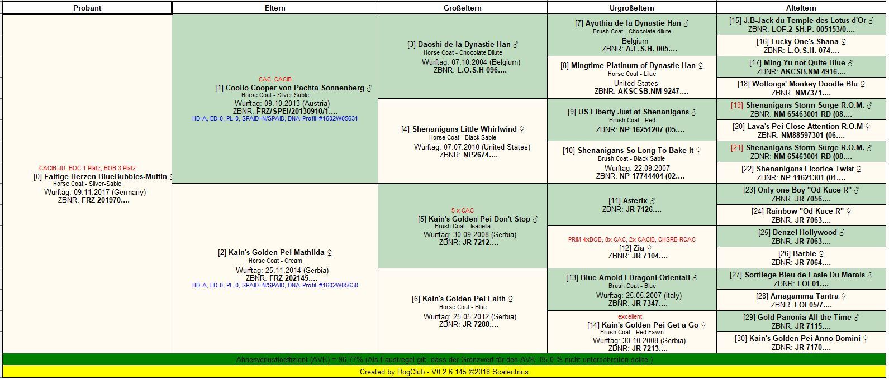Screen dimensions: 889x380
Task: Click blue health results under Coolio-Cooper
Action: coord(274,119)
